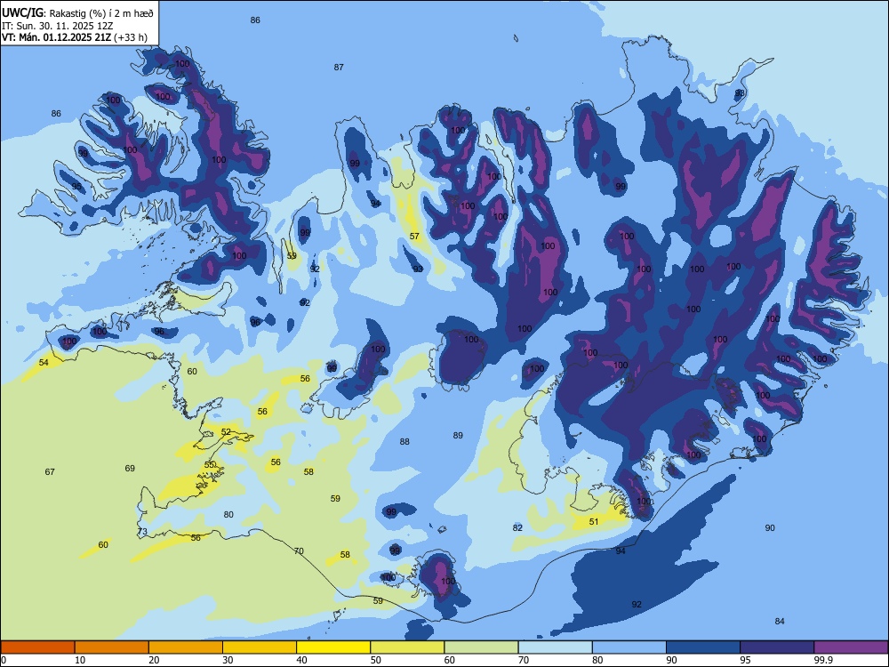Select the map value '54' west of Snæfellsnes

(44, 362)
